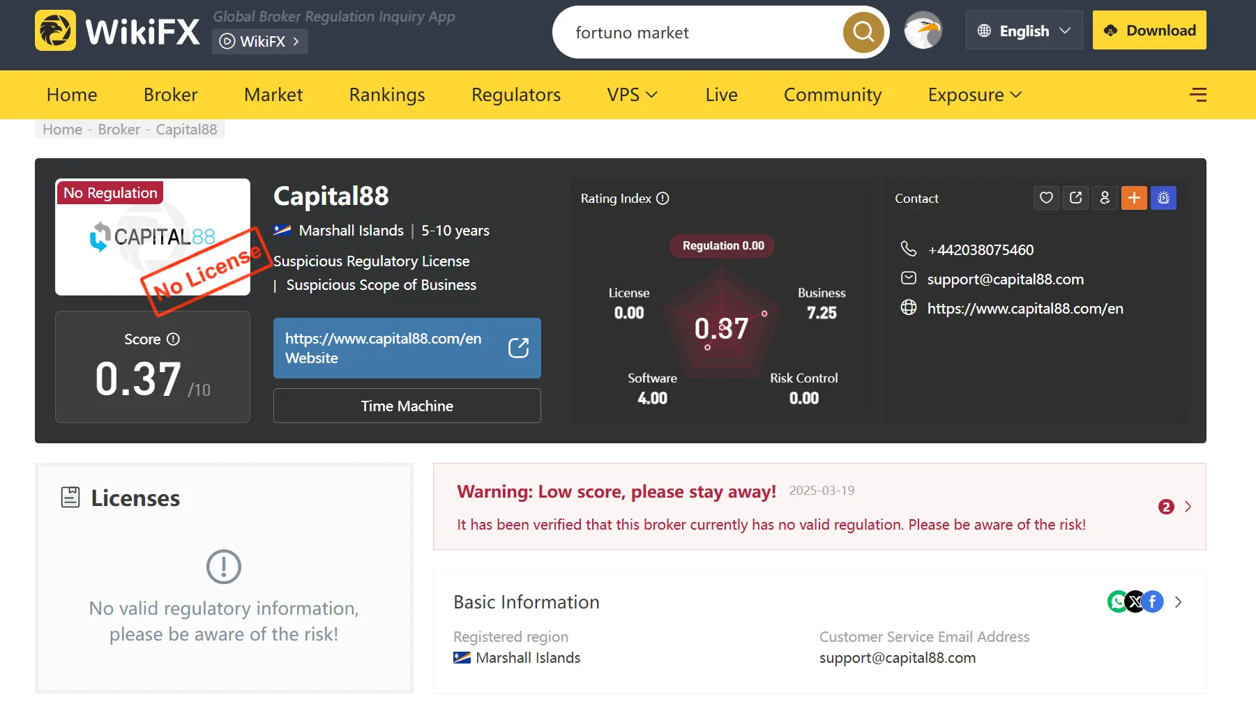
Task: Click the Marshall Islands flag under the Capital88 title
Action: coord(282,231)
